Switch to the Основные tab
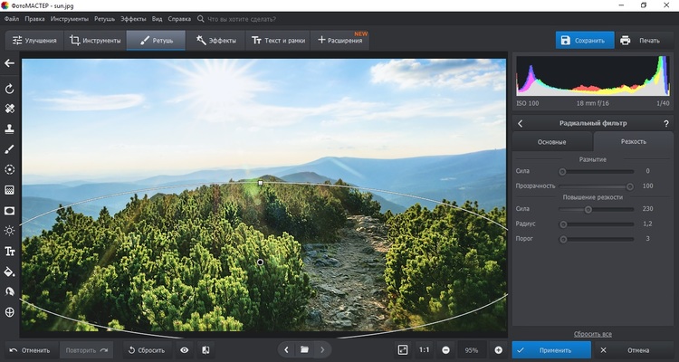 point(552,142)
